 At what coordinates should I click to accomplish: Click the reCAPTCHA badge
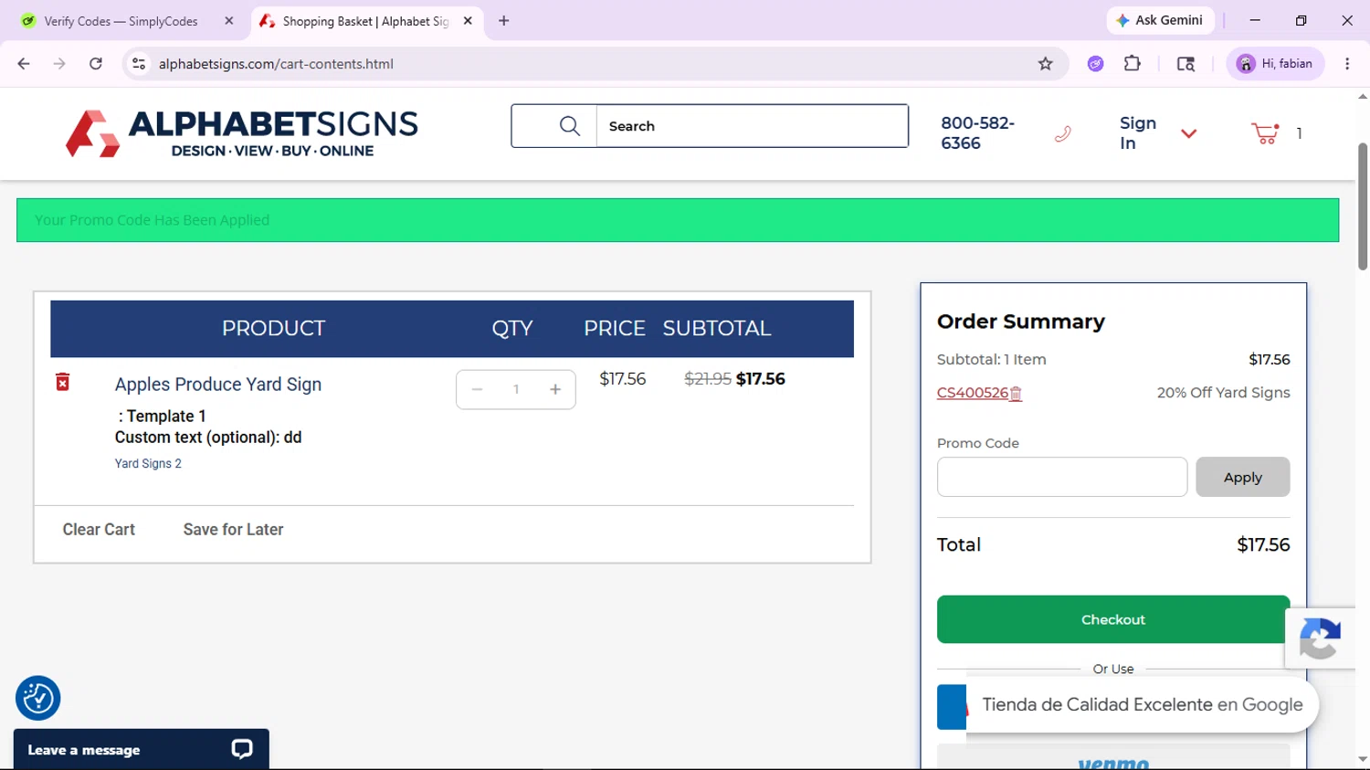click(x=1321, y=638)
